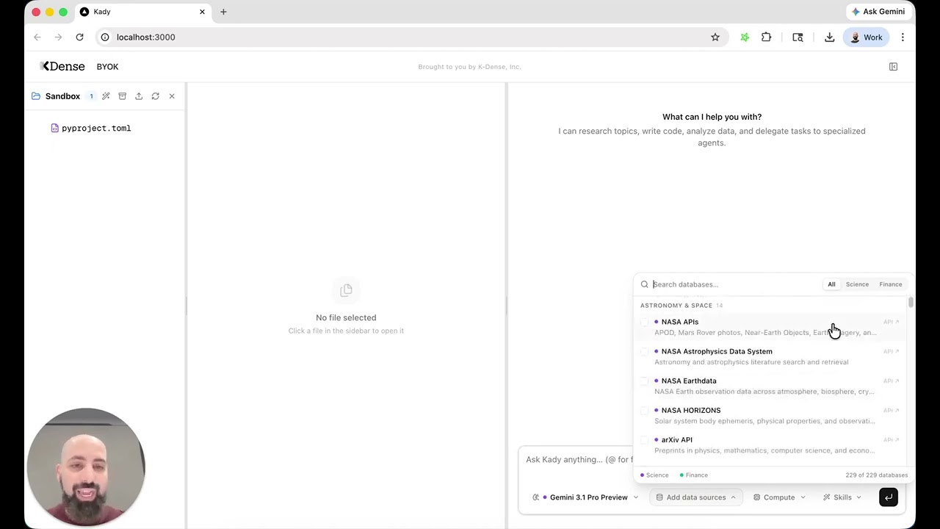Open a new browser tab
The width and height of the screenshot is (940, 529).
(x=223, y=12)
